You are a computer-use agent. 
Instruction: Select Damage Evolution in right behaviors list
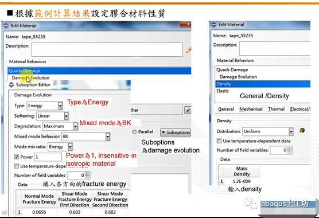tap(238, 77)
